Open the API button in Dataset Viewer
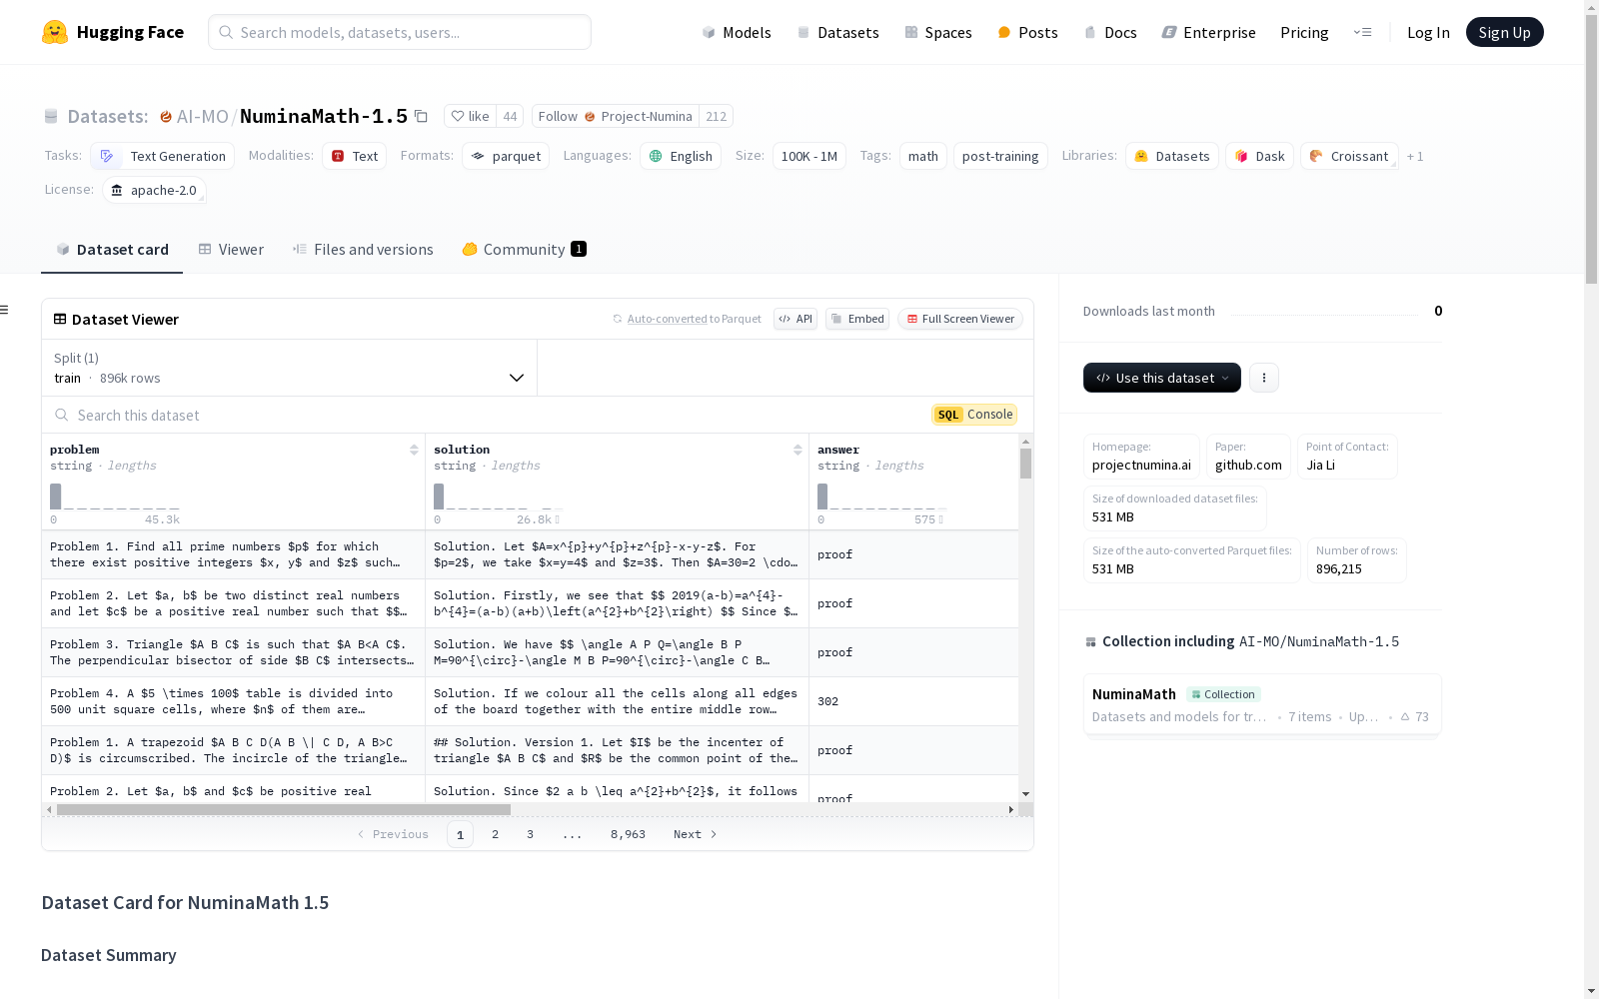1599x999 pixels. (x=796, y=319)
